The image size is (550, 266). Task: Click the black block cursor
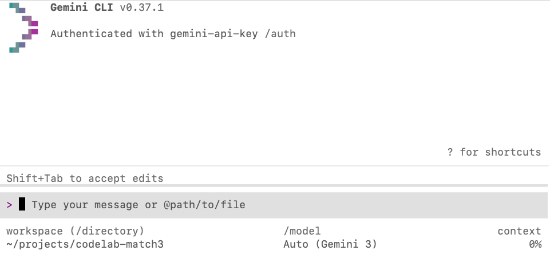click(x=22, y=204)
